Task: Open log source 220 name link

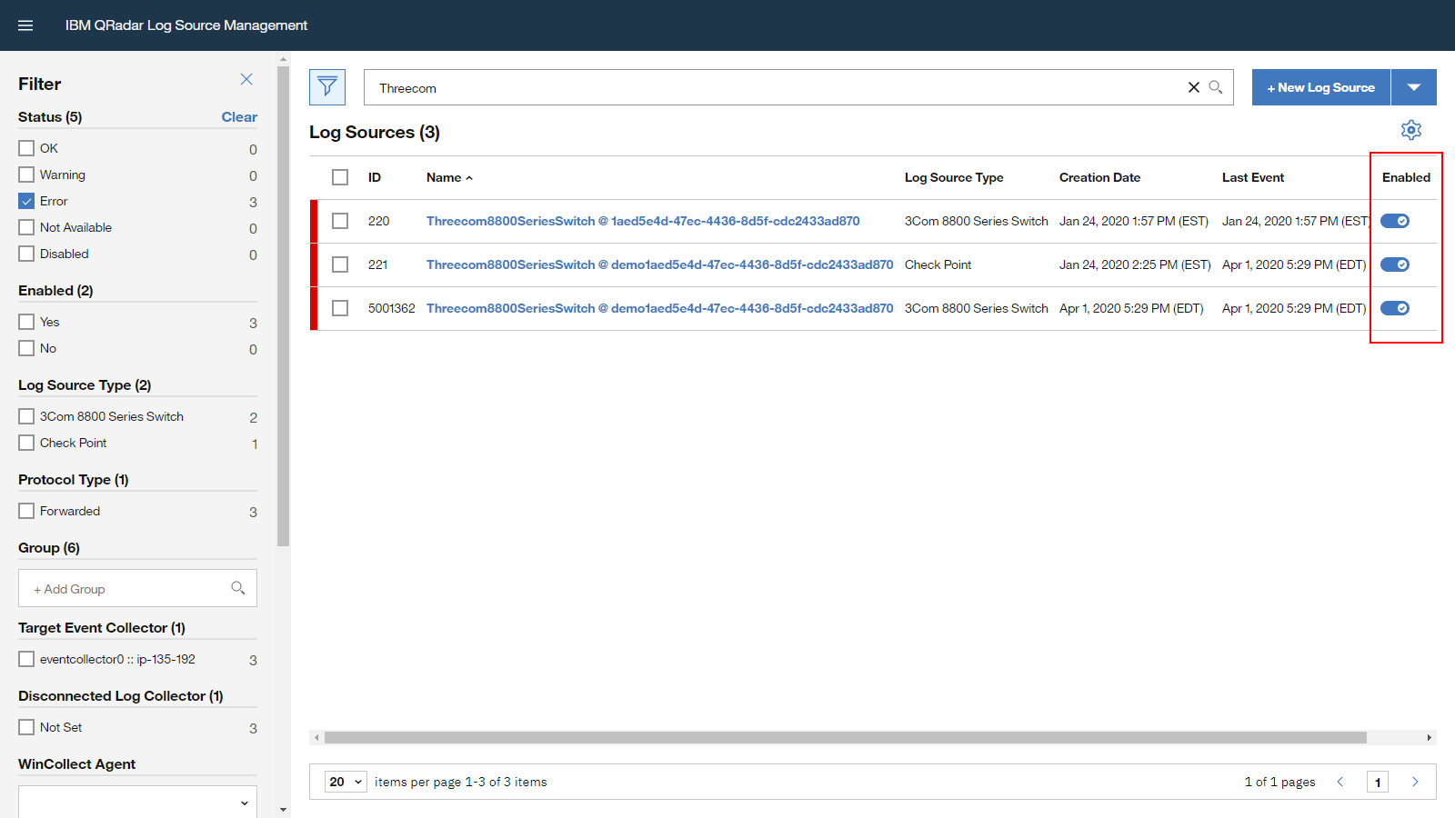Action: click(643, 221)
